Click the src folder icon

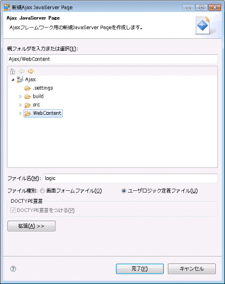click(27, 105)
